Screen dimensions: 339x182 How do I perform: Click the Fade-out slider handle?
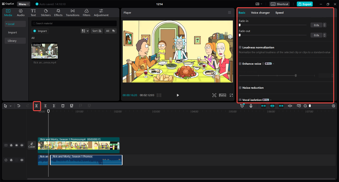point(240,35)
